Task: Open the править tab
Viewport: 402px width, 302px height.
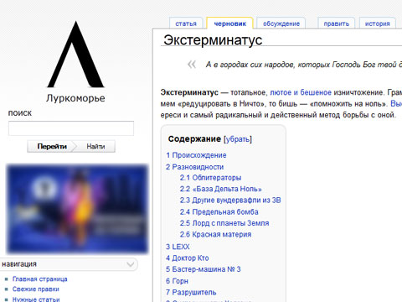Action: (337, 23)
